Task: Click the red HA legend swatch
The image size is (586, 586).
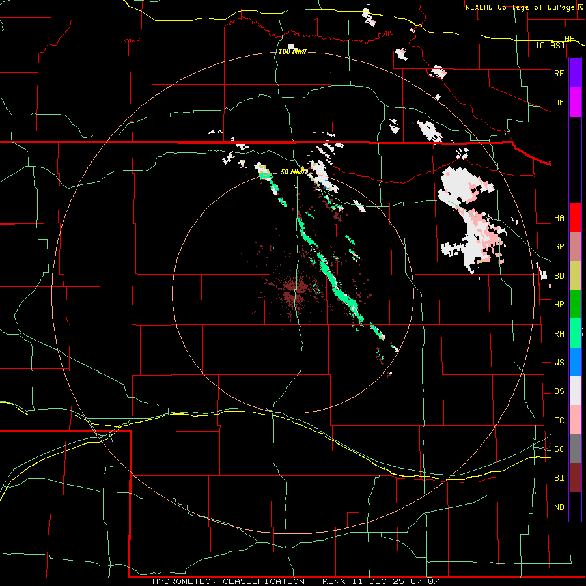Action: 575,217
